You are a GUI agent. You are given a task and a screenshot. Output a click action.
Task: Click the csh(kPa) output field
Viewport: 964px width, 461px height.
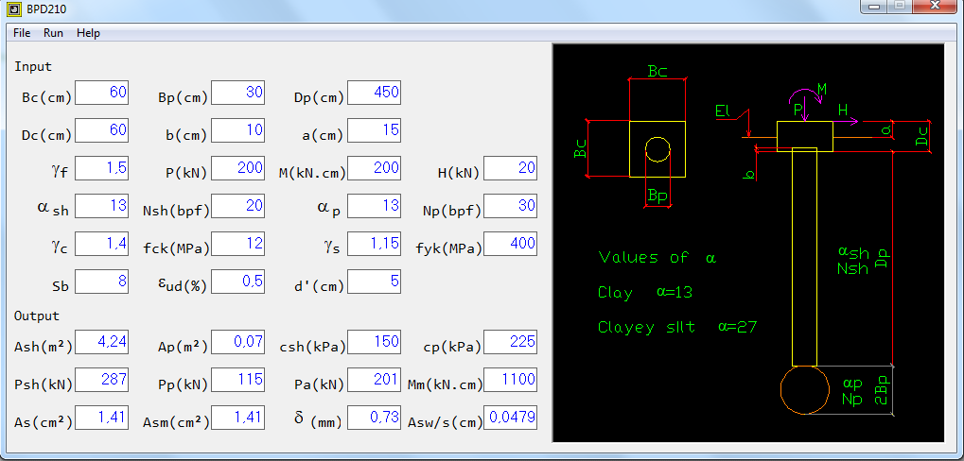(374, 343)
